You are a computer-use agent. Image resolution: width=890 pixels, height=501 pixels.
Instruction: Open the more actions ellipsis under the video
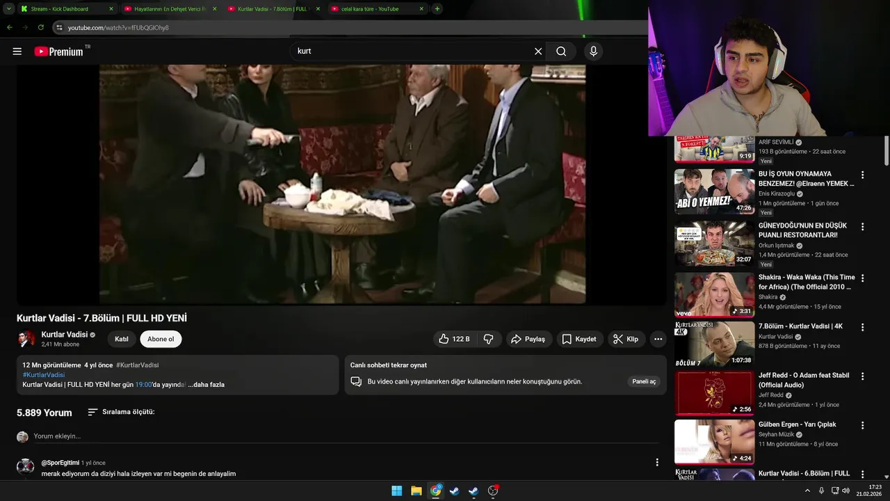tap(658, 339)
